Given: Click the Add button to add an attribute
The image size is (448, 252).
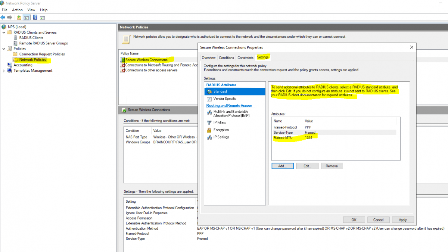Looking at the screenshot, I should (283, 166).
